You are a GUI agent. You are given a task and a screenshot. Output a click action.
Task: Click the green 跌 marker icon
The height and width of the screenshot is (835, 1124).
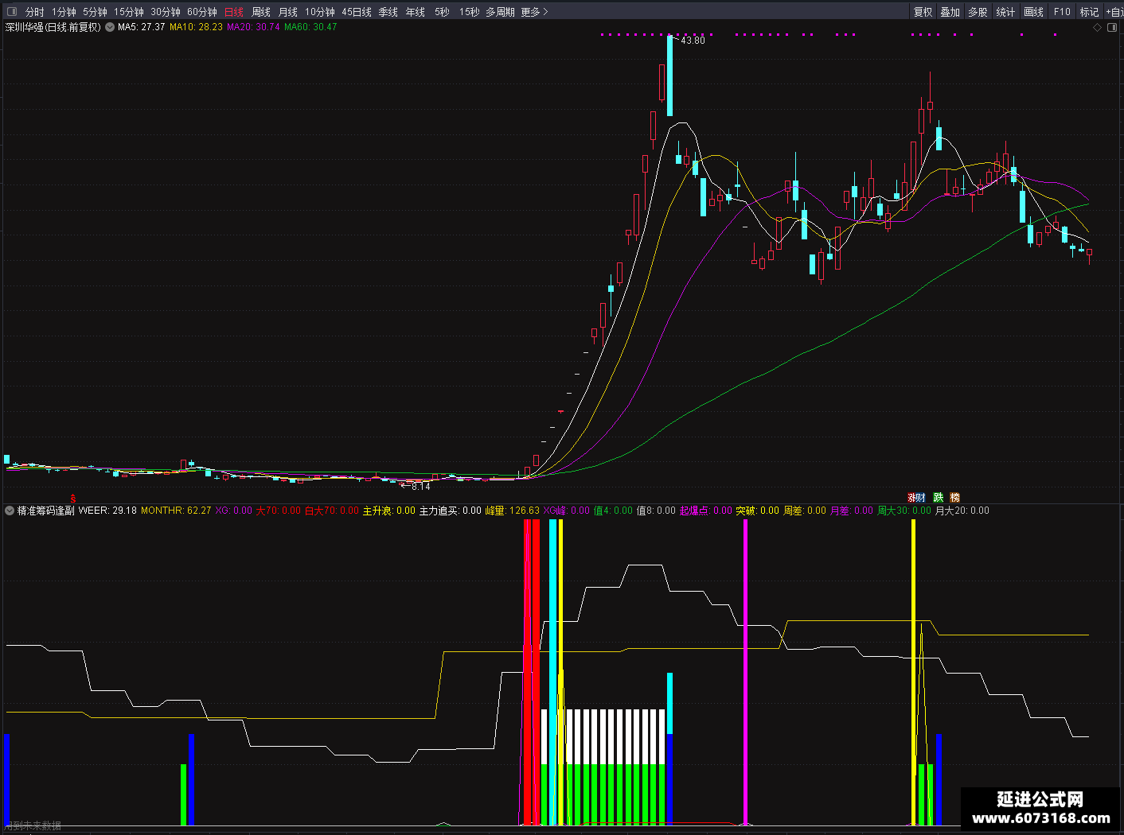tap(939, 498)
